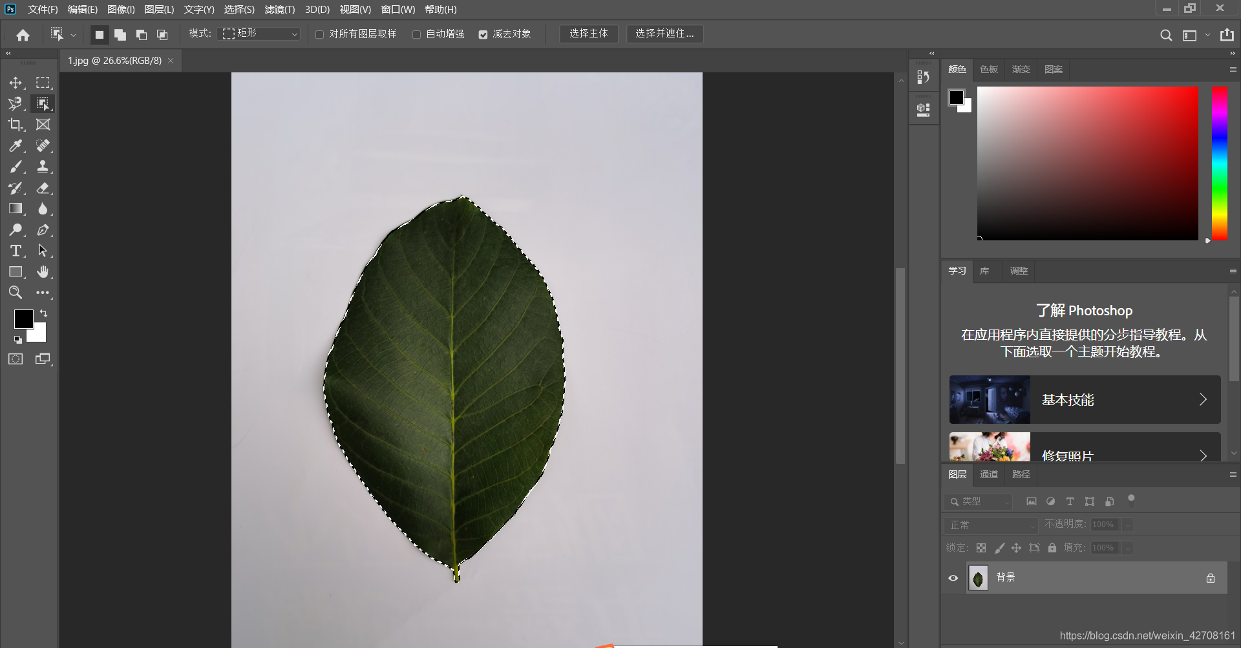Screen dimensions: 1241x648
Task: Select the Eyedropper tool
Action: point(16,145)
